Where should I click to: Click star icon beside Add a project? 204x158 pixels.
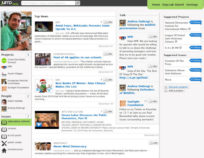166,91
